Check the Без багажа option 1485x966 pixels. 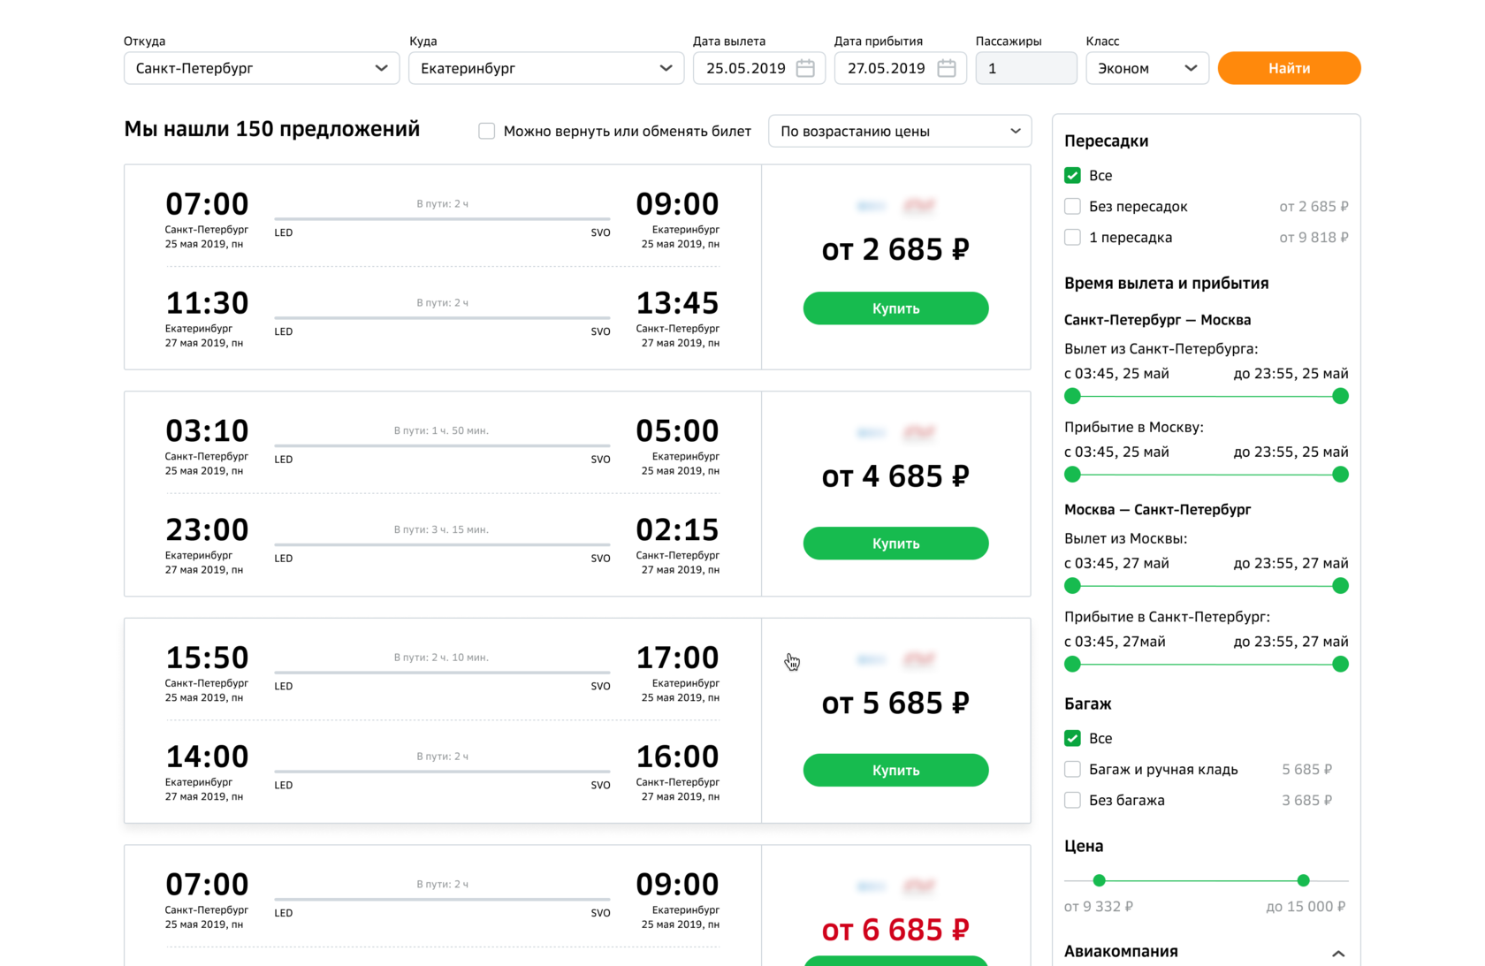1073,800
